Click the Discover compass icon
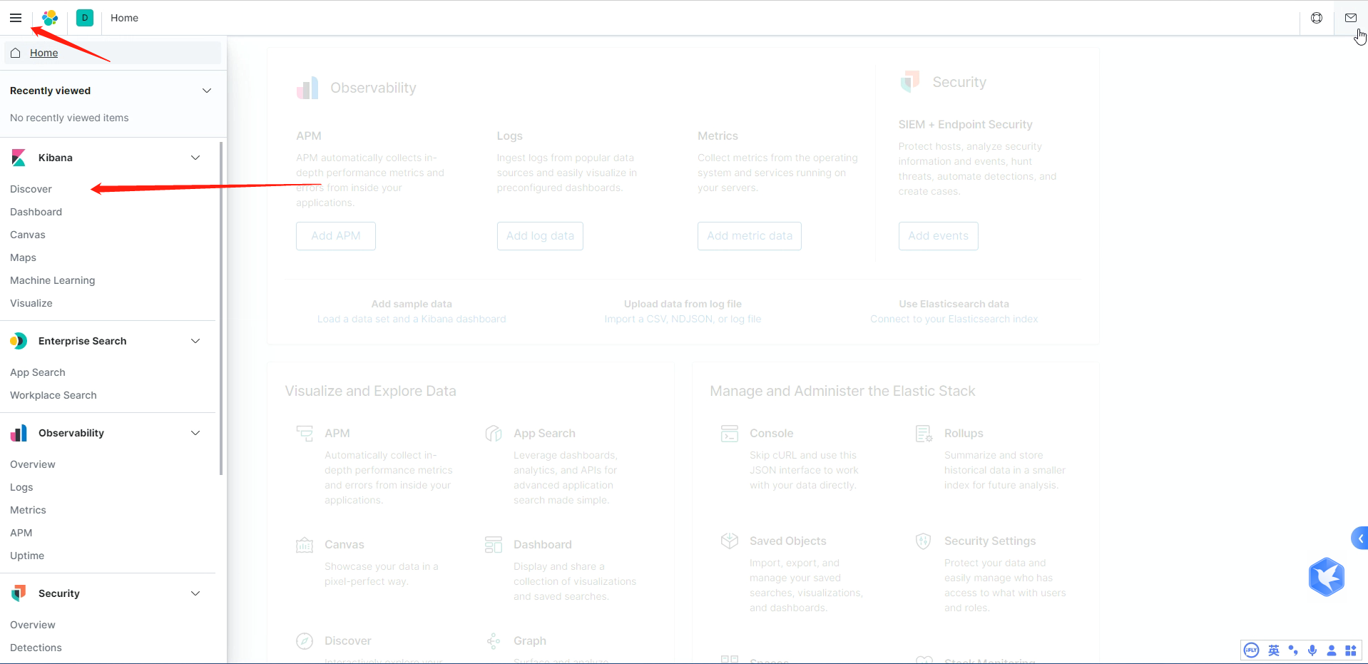1368x664 pixels. coord(305,641)
